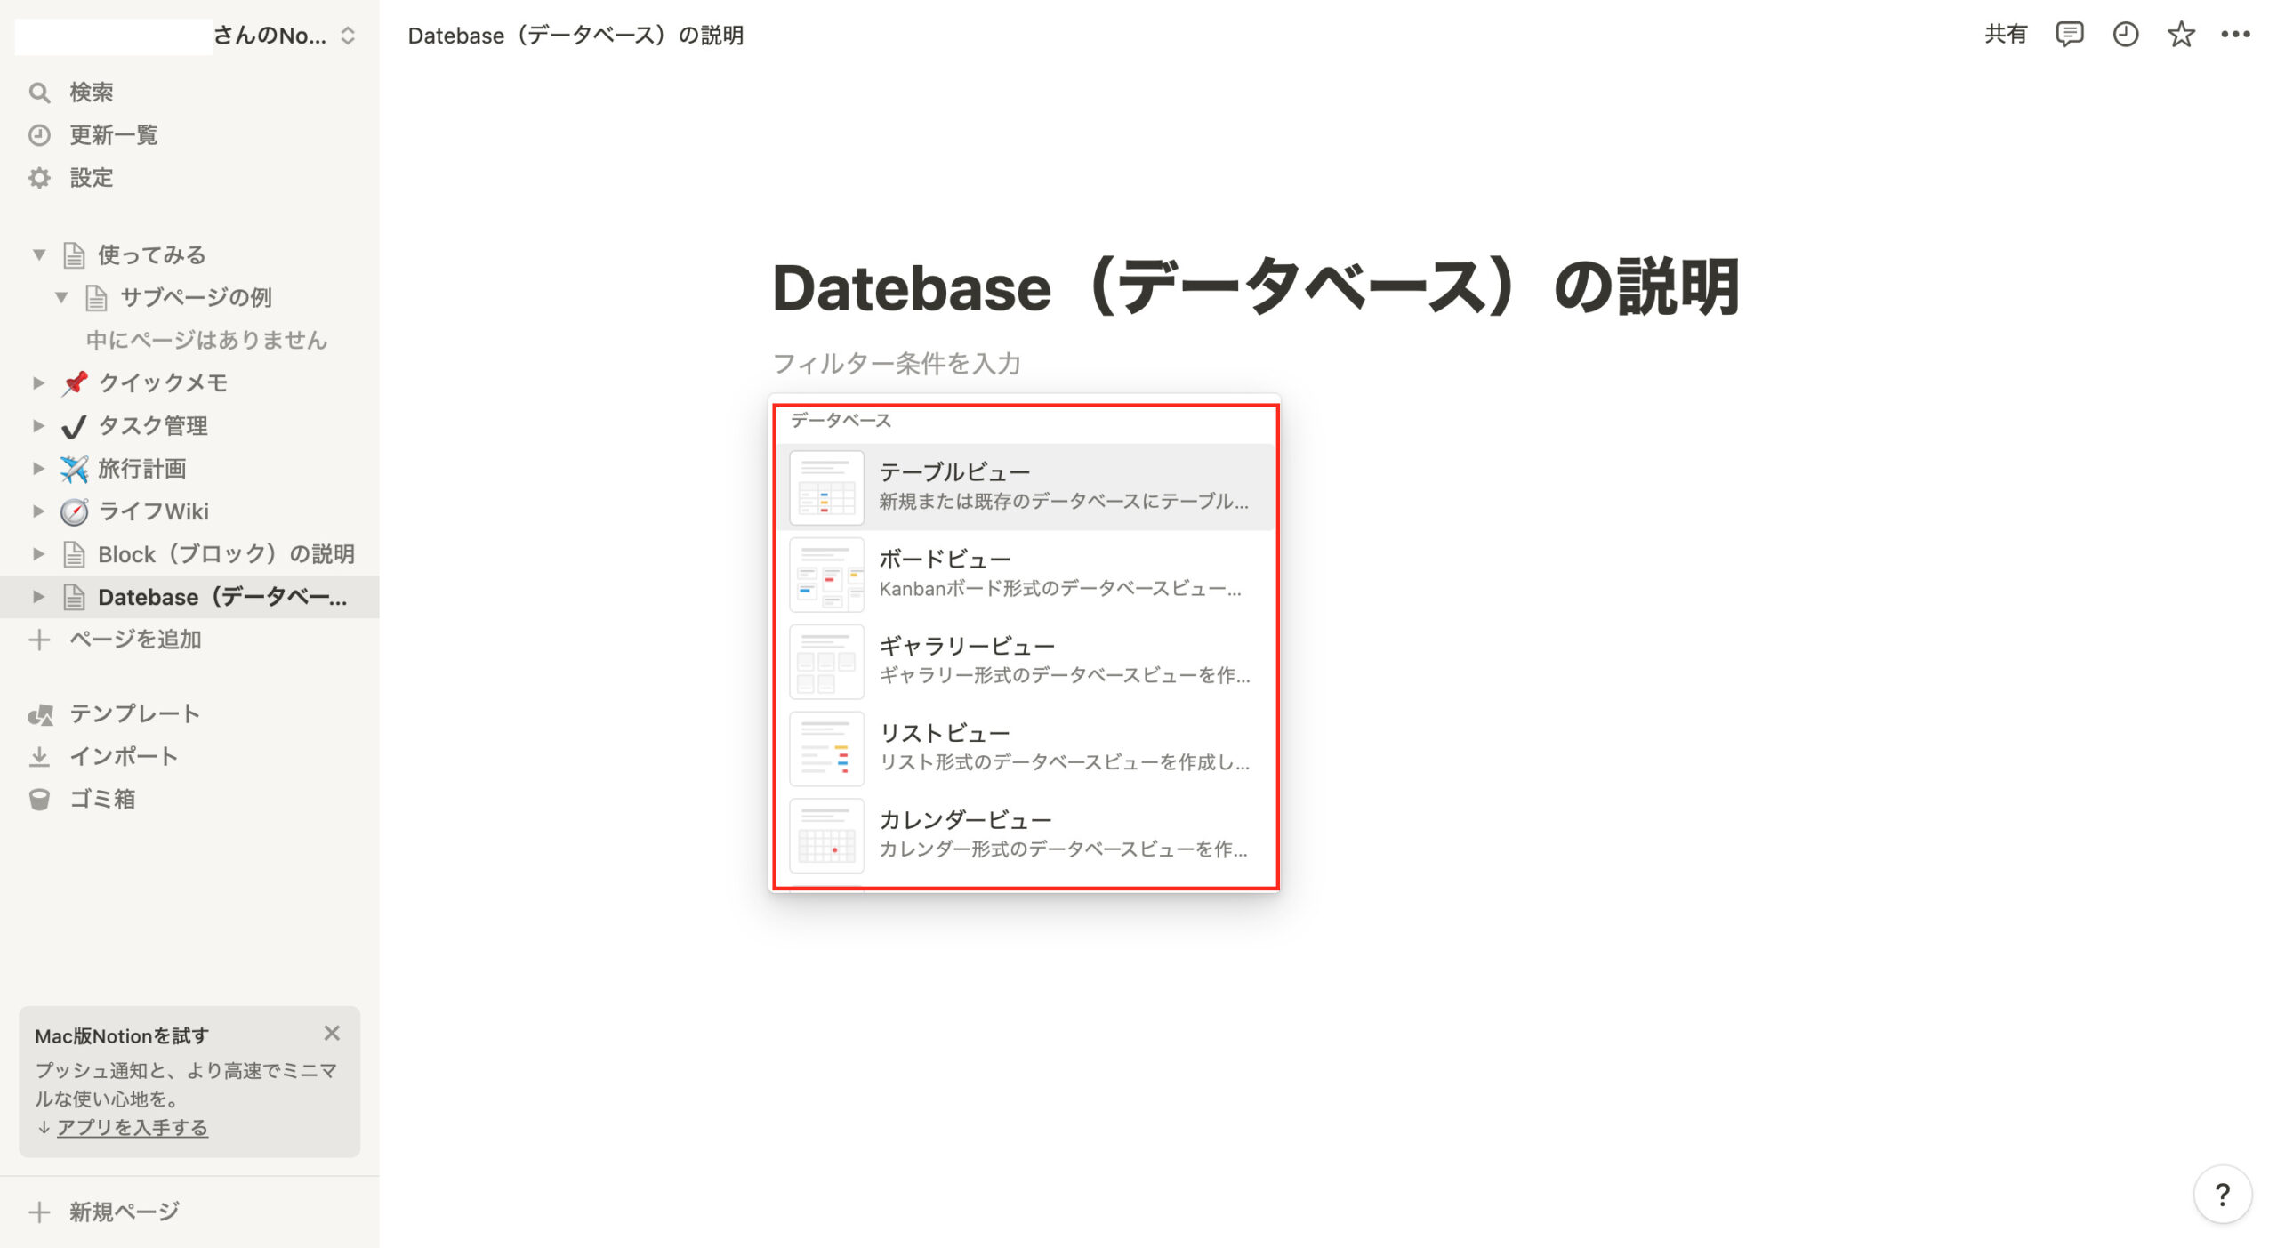Image resolution: width=2277 pixels, height=1248 pixels.
Task: Open the comments icon in top bar
Action: click(2069, 35)
